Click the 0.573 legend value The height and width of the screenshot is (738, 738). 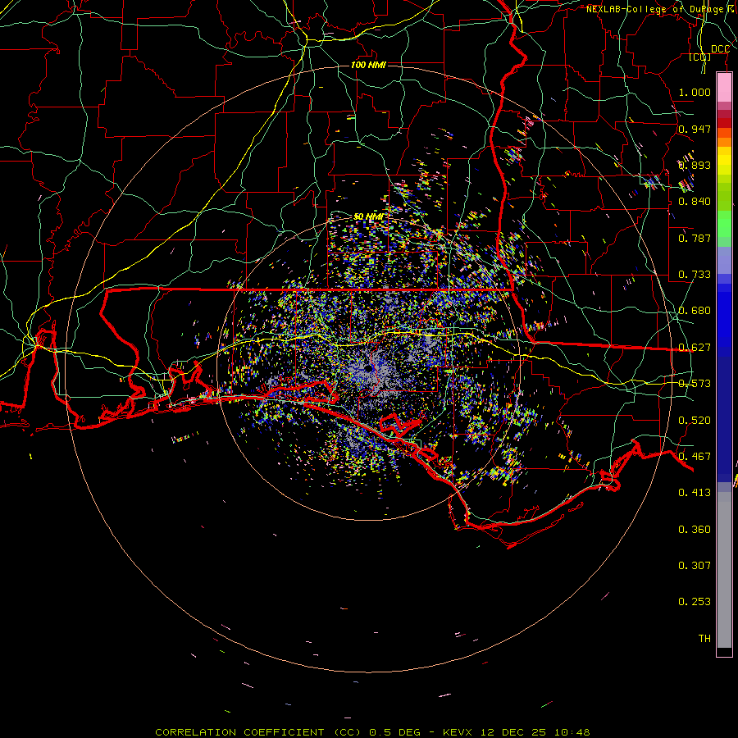695,384
